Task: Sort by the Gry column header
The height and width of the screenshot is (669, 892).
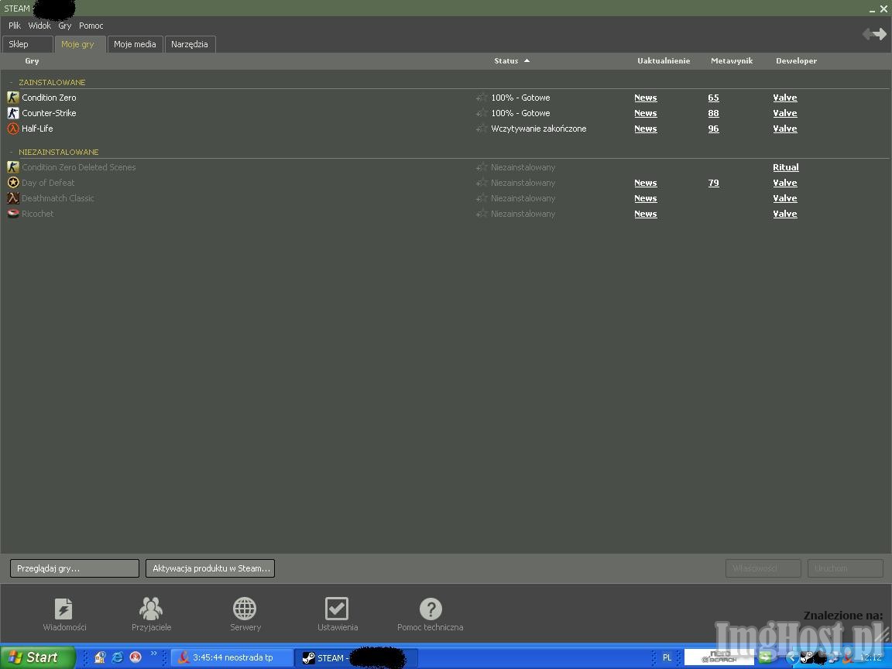Action: [x=32, y=61]
